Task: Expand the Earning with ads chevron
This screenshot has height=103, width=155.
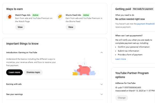Action: click(x=102, y=84)
